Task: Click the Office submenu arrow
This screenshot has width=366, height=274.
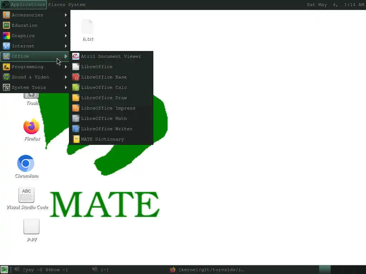Action: pyautogui.click(x=66, y=56)
